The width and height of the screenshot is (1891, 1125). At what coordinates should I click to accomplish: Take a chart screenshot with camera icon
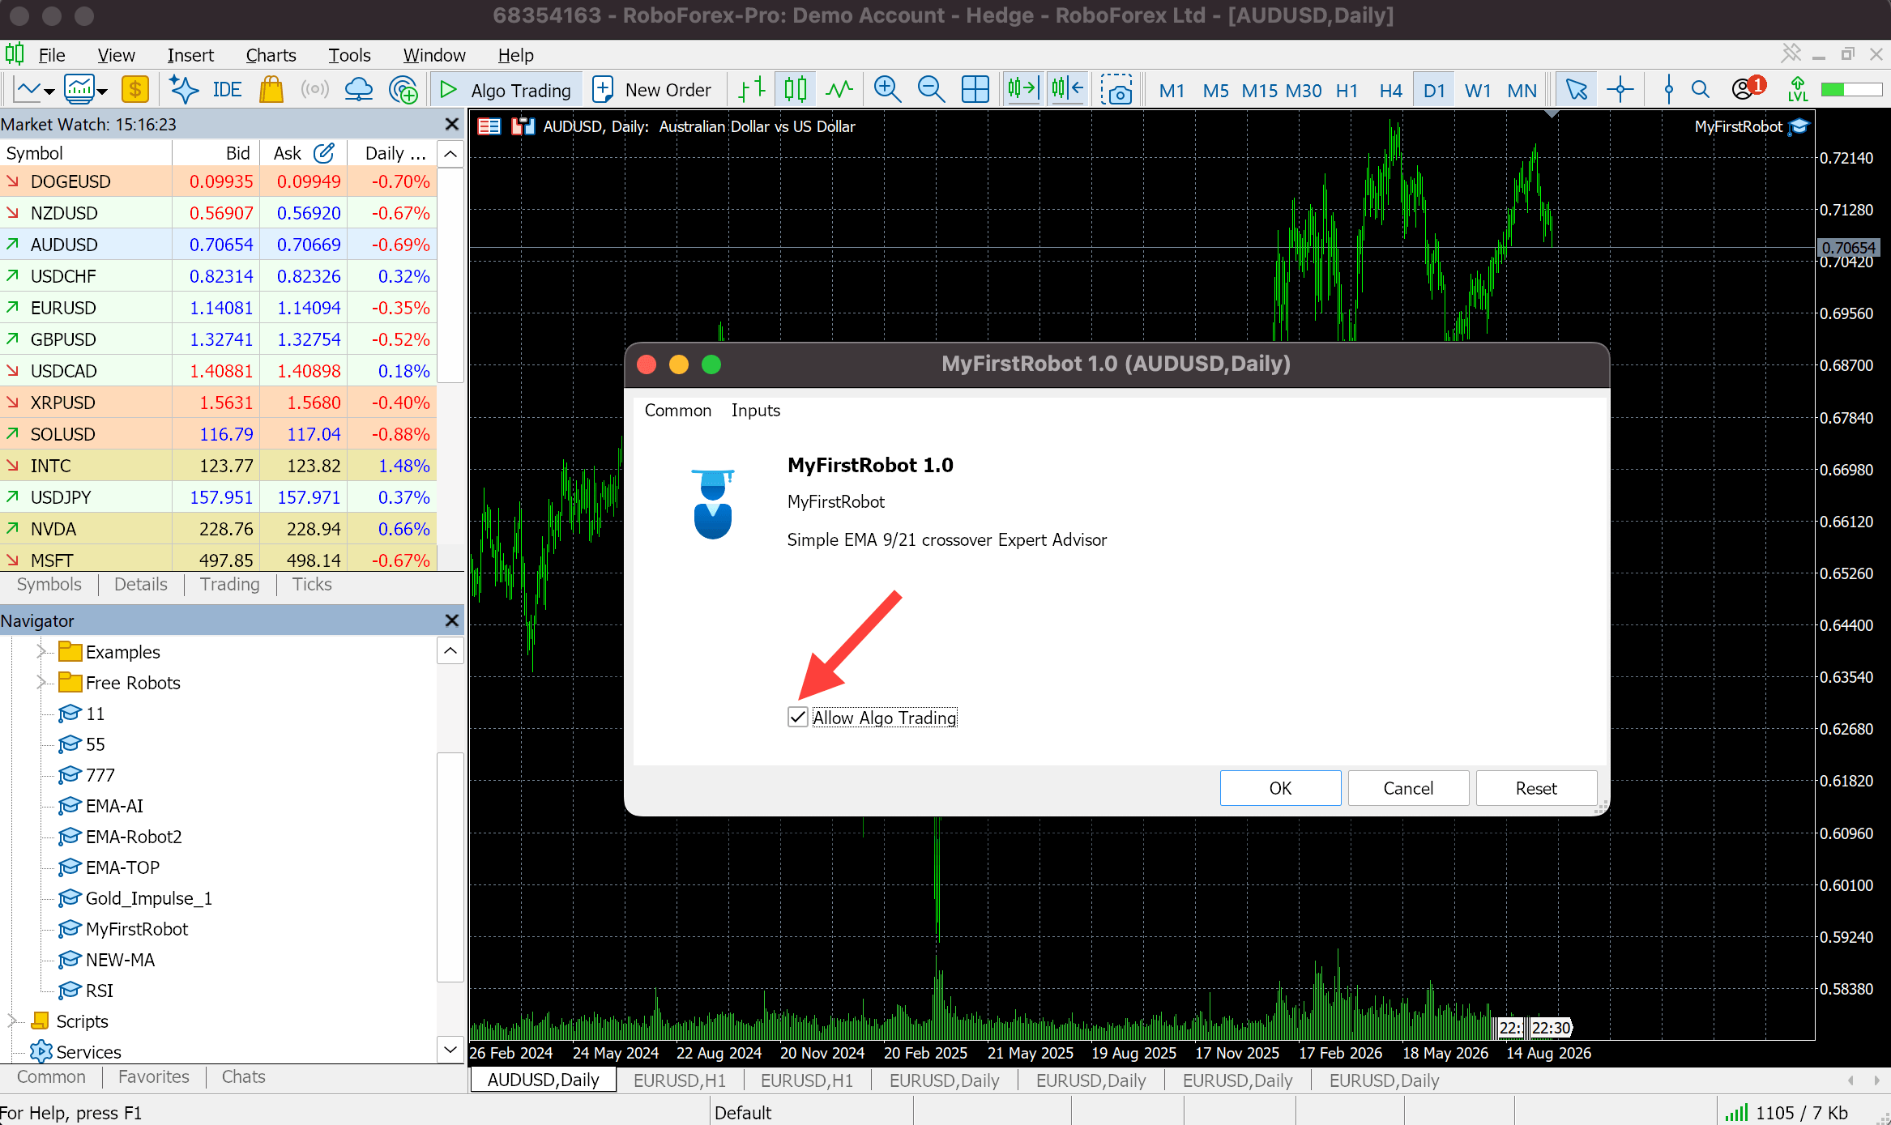click(x=1116, y=90)
